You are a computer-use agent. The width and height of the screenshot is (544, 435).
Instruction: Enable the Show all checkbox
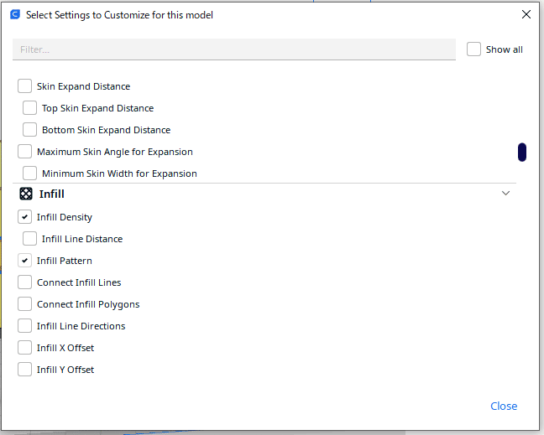473,49
